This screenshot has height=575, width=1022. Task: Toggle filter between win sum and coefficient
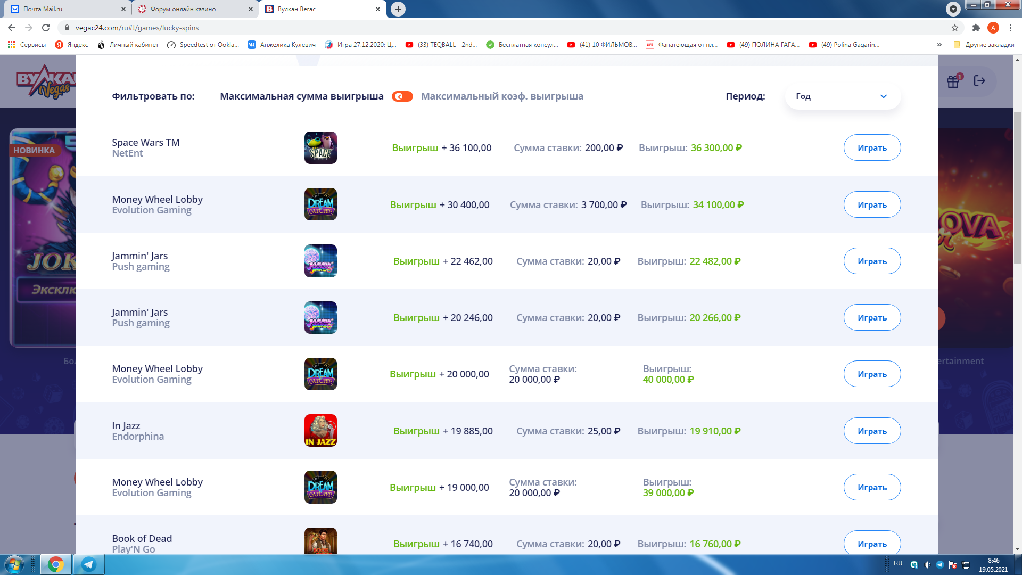(402, 96)
